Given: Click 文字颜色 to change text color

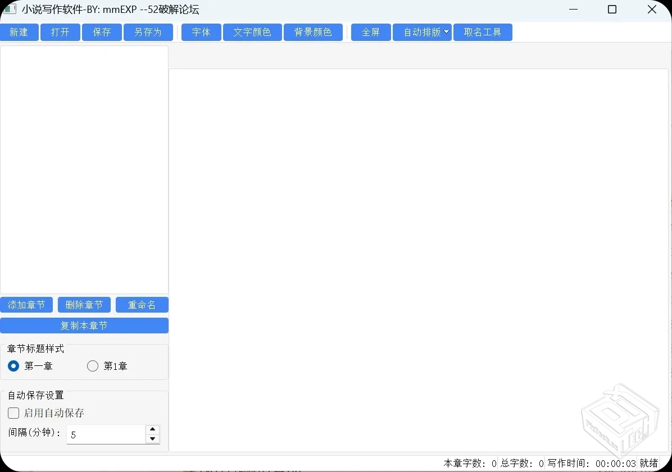Looking at the screenshot, I should [252, 32].
